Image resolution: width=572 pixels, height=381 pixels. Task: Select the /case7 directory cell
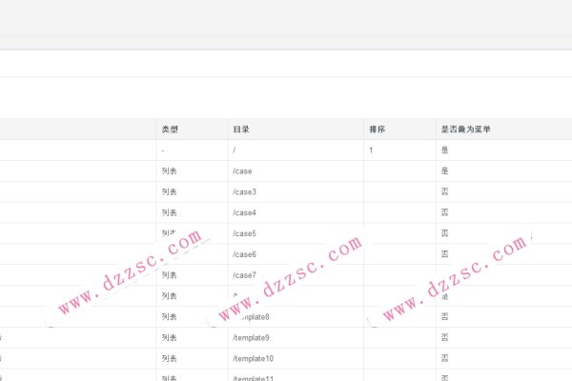tap(244, 275)
